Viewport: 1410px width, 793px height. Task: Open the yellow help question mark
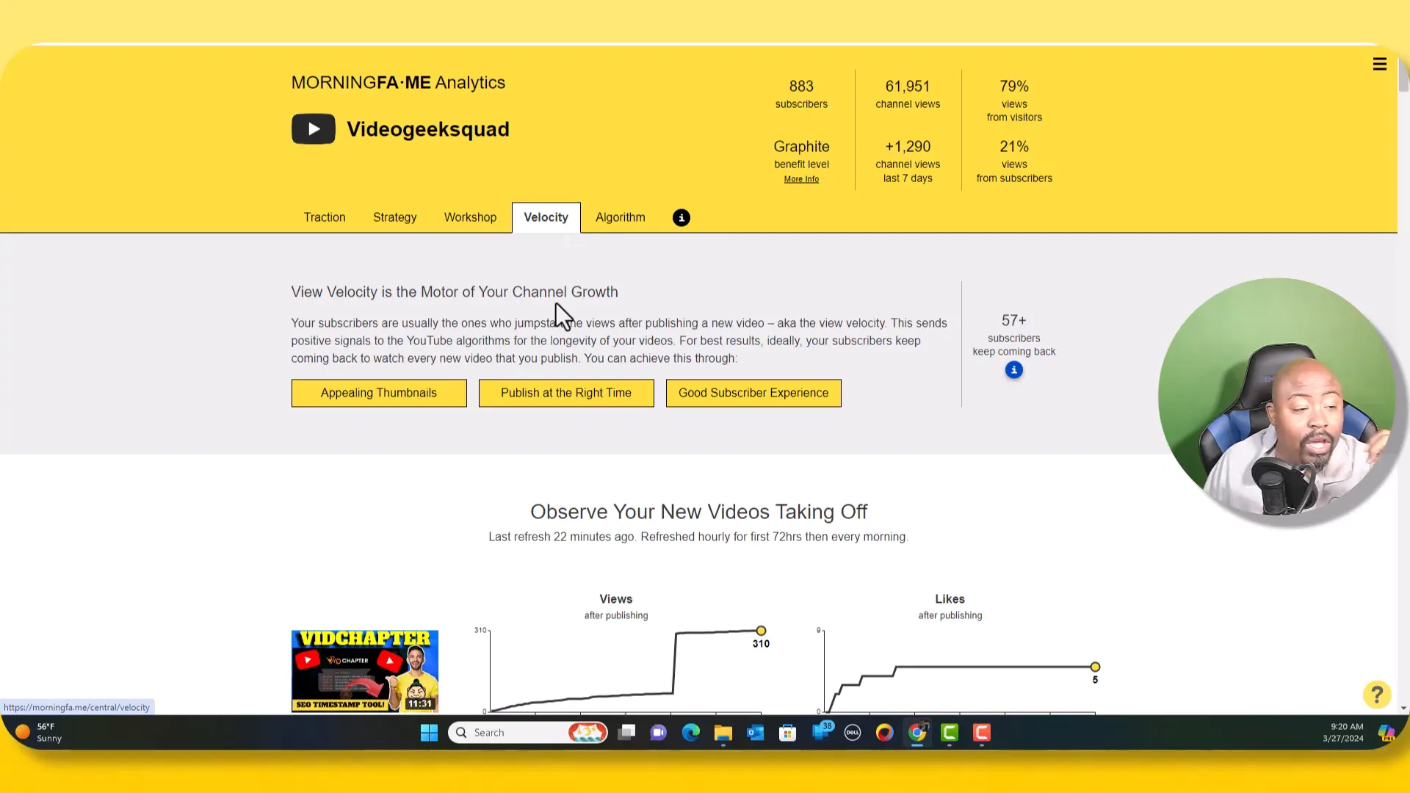[x=1377, y=695]
